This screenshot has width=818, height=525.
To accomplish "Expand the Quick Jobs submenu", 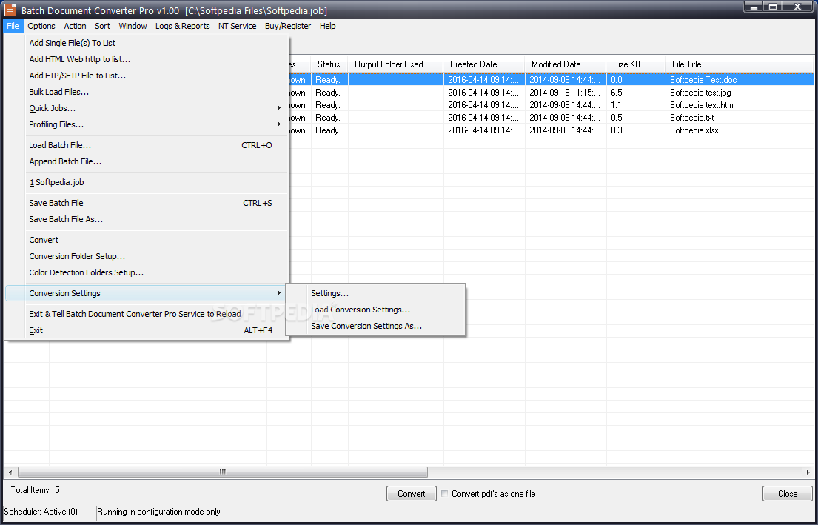I will pos(146,108).
